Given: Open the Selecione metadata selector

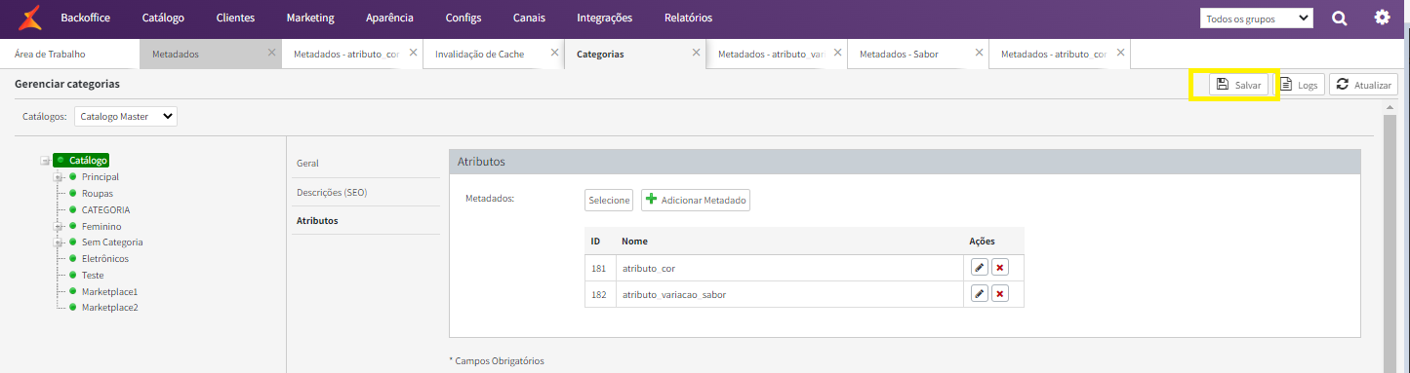Looking at the screenshot, I should [609, 200].
